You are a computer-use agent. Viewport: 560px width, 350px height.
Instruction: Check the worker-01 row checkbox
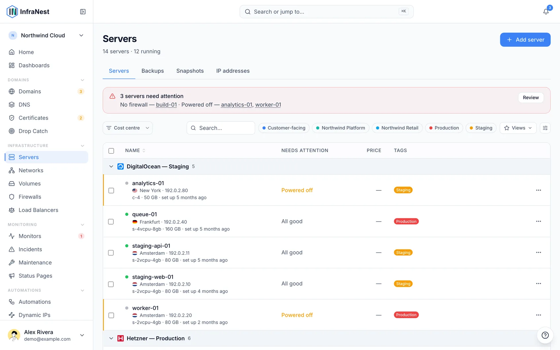(111, 315)
